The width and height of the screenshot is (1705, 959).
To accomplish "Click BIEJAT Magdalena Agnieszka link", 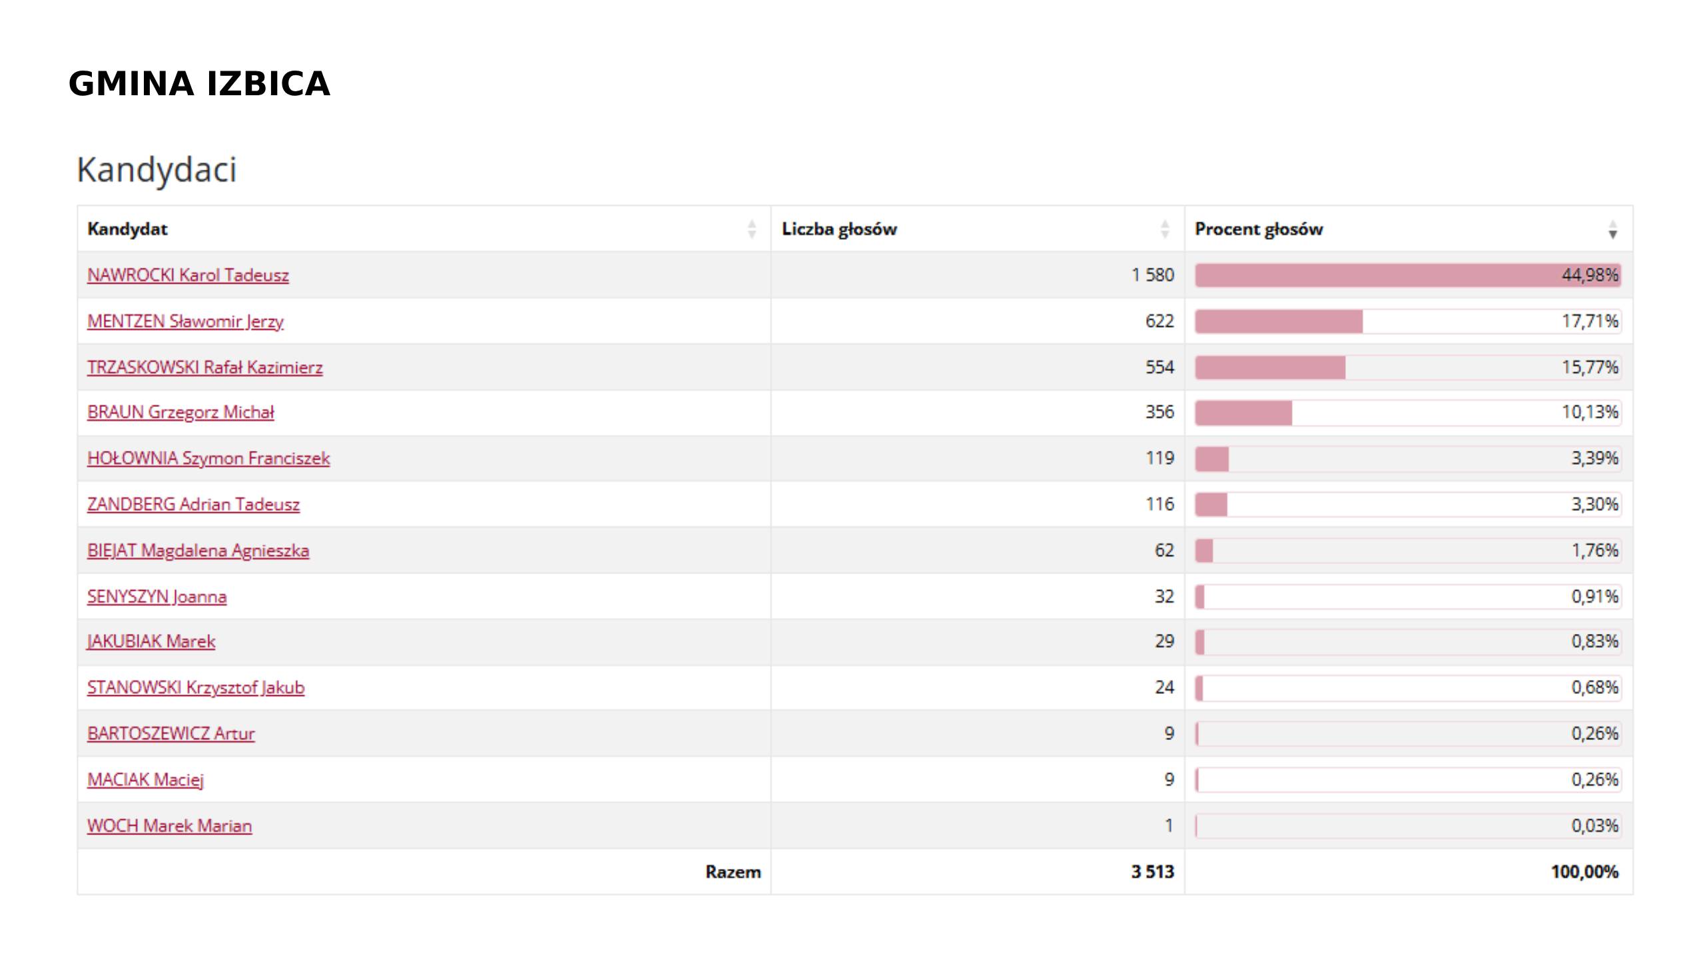I will (198, 550).
